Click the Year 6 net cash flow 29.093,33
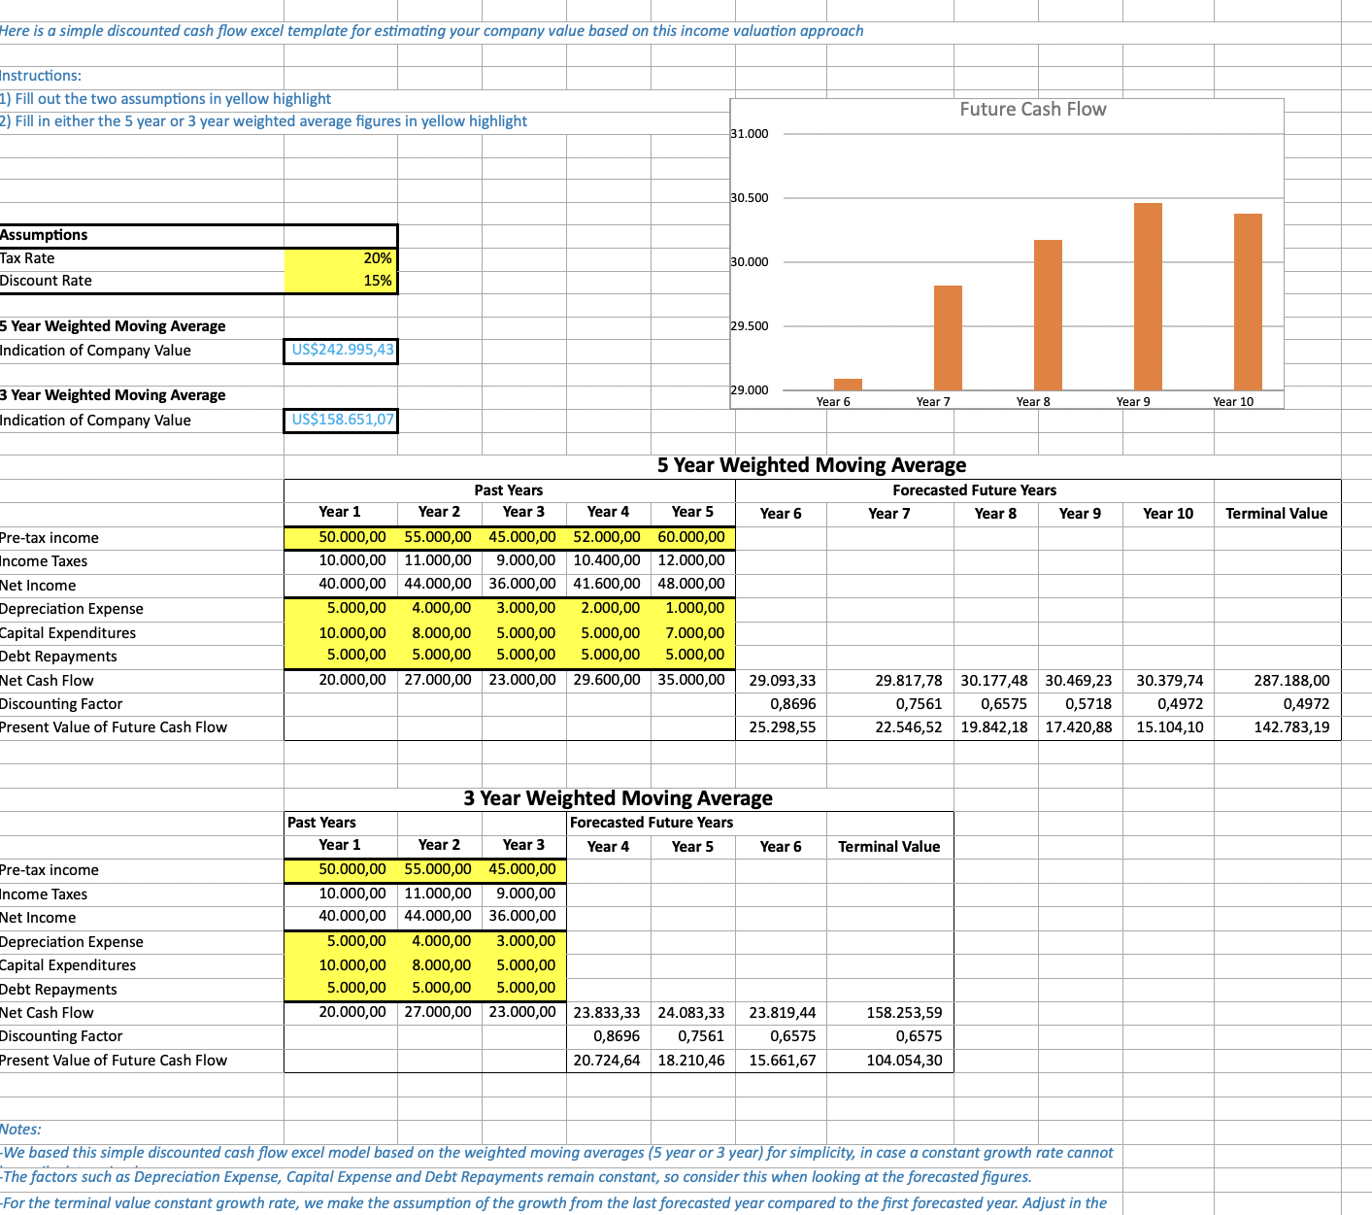Screen dimensions: 1372x1215 tap(781, 681)
